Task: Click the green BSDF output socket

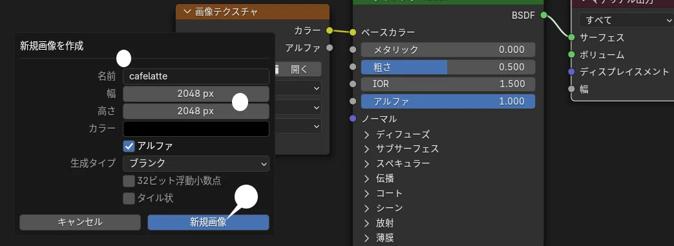Action: pyautogui.click(x=543, y=15)
